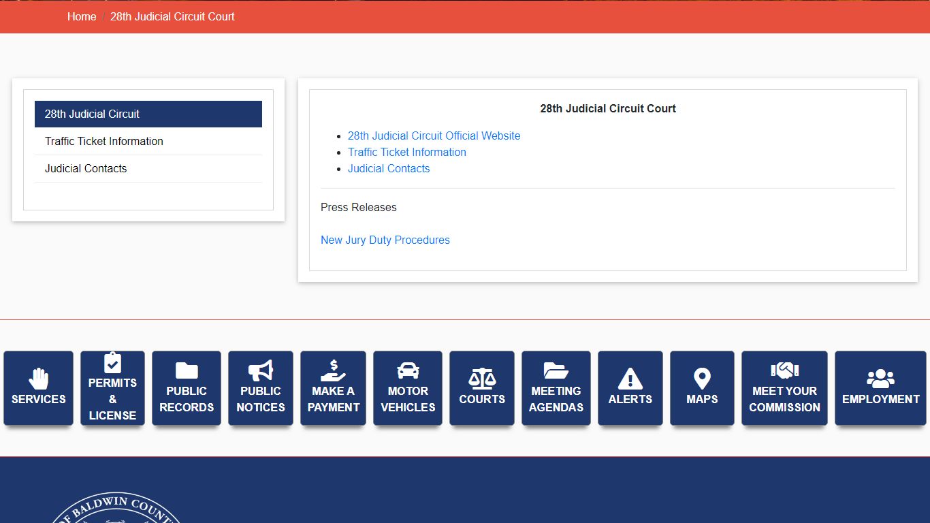Open the Meeting Agendas folder icon
Viewport: 930px width, 523px height.
(556, 370)
